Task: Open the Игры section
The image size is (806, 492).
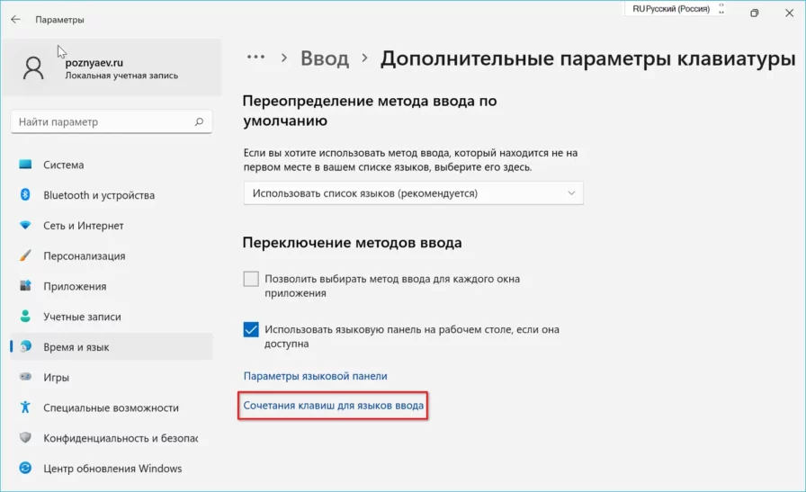Action: 111,377
